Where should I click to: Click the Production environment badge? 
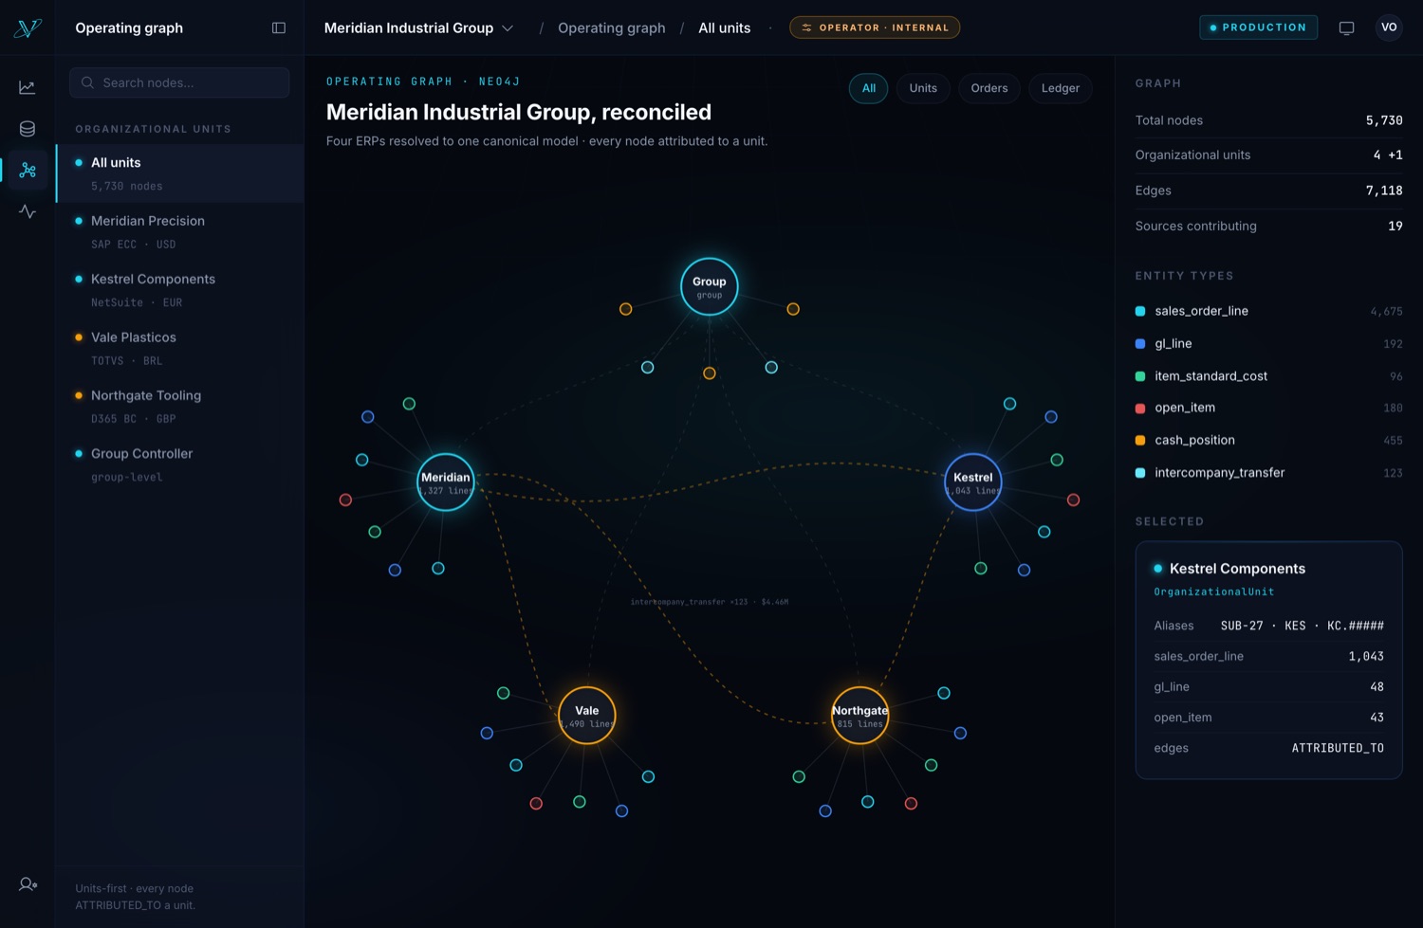(x=1258, y=27)
